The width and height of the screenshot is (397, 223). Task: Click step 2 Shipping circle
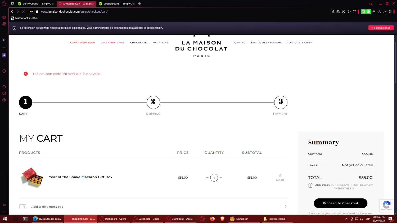point(153,102)
